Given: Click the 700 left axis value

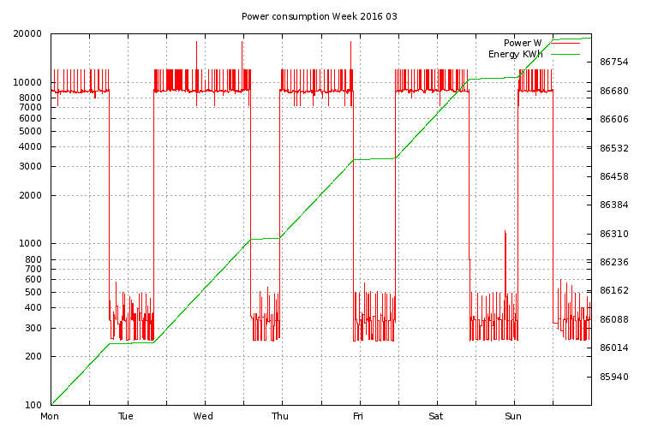Looking at the screenshot, I should click(33, 269).
